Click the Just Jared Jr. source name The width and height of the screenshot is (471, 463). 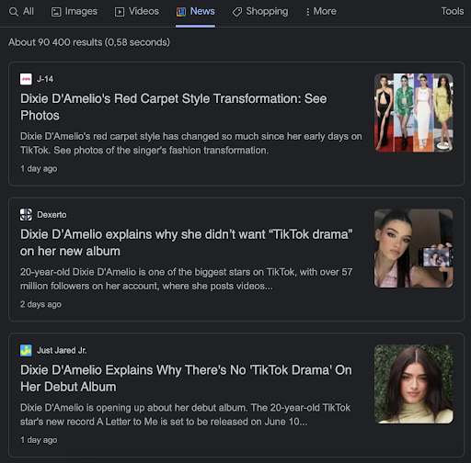pos(62,350)
